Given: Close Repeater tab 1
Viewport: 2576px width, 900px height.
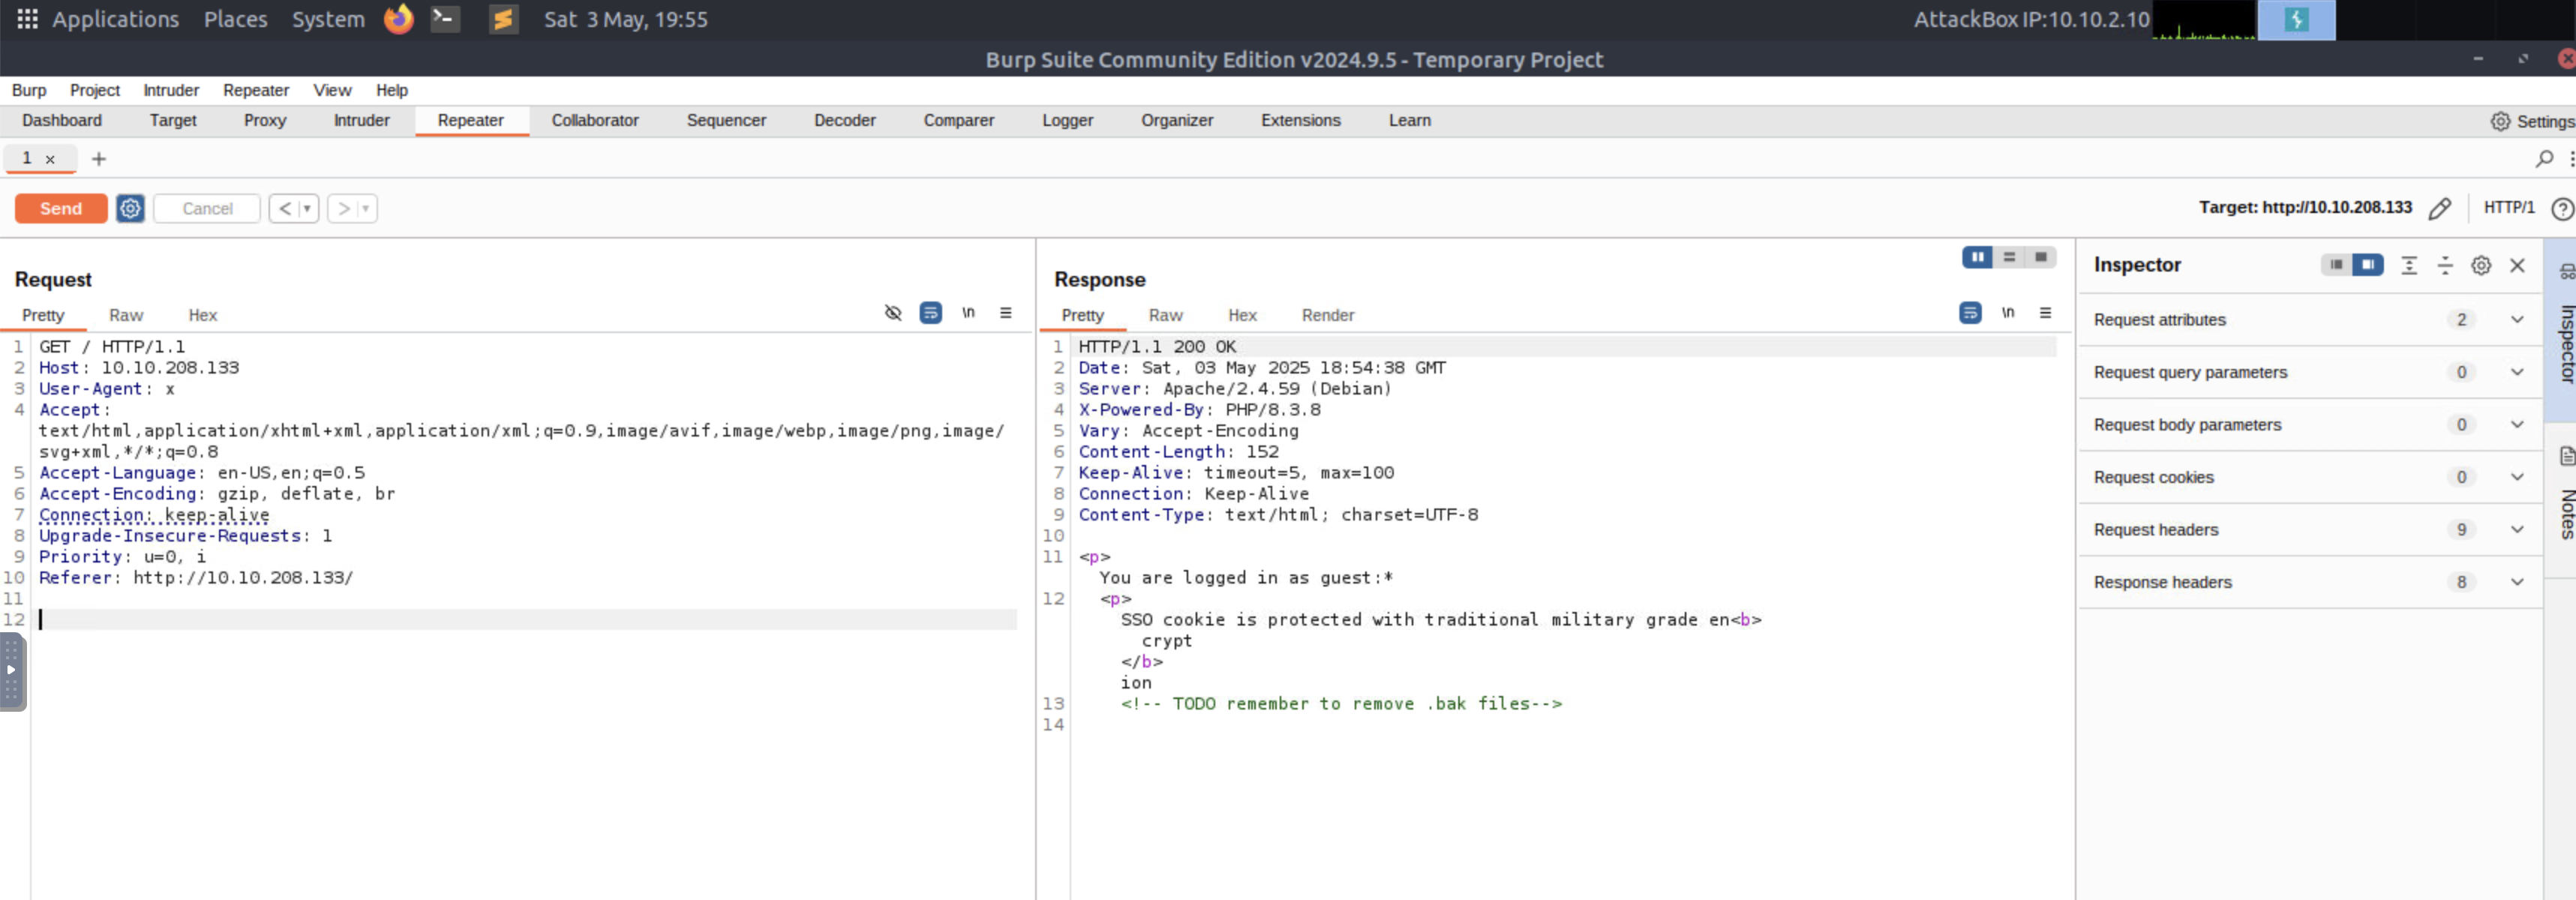Looking at the screenshot, I should pos(50,159).
